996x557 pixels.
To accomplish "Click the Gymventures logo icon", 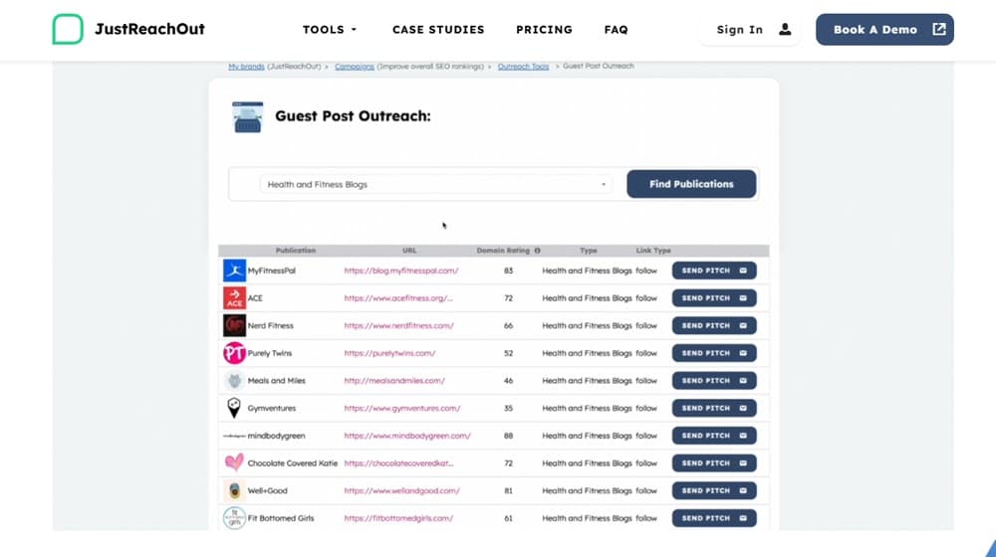I will (234, 408).
